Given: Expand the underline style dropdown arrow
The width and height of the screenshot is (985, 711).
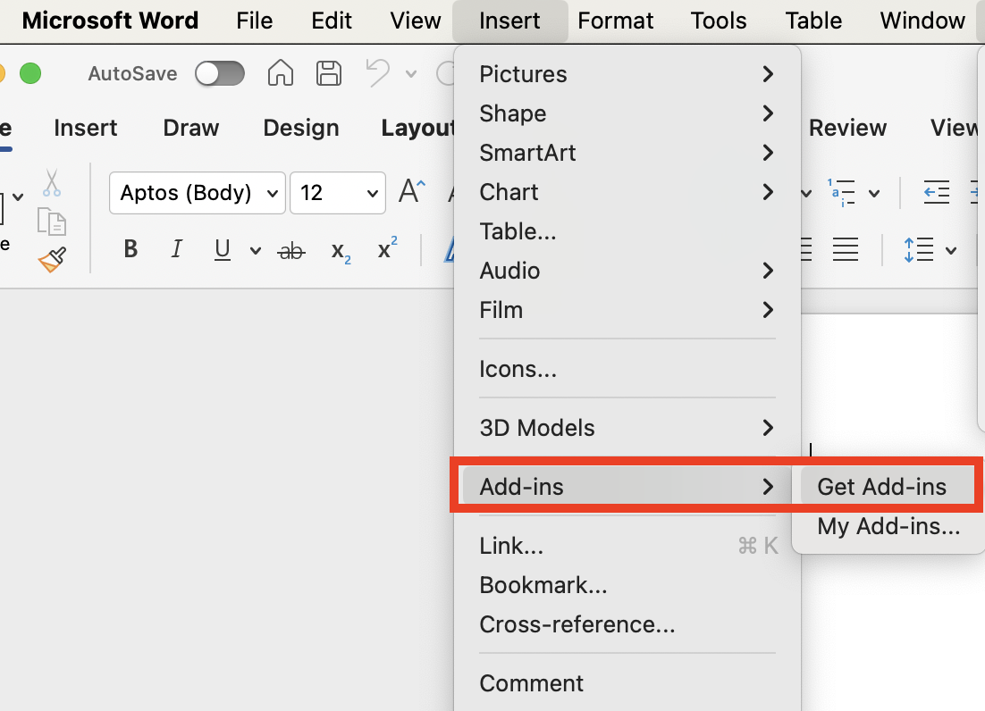Looking at the screenshot, I should coord(256,251).
